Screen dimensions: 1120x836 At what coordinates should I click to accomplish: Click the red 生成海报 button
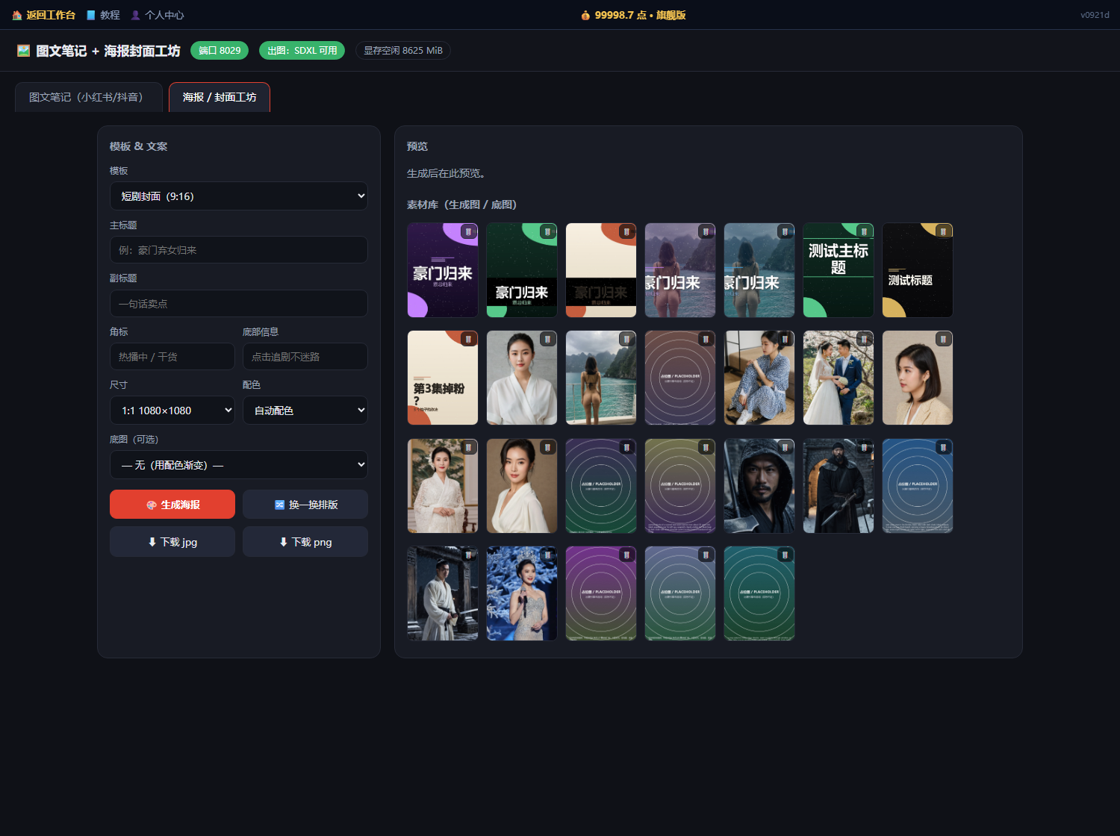click(x=172, y=505)
